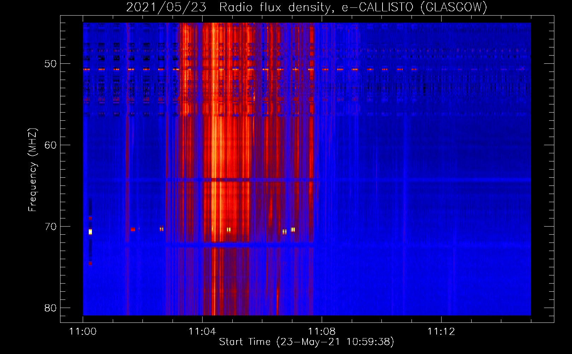Click the '11:00' time tick label
The width and height of the screenshot is (572, 354).
point(83,332)
